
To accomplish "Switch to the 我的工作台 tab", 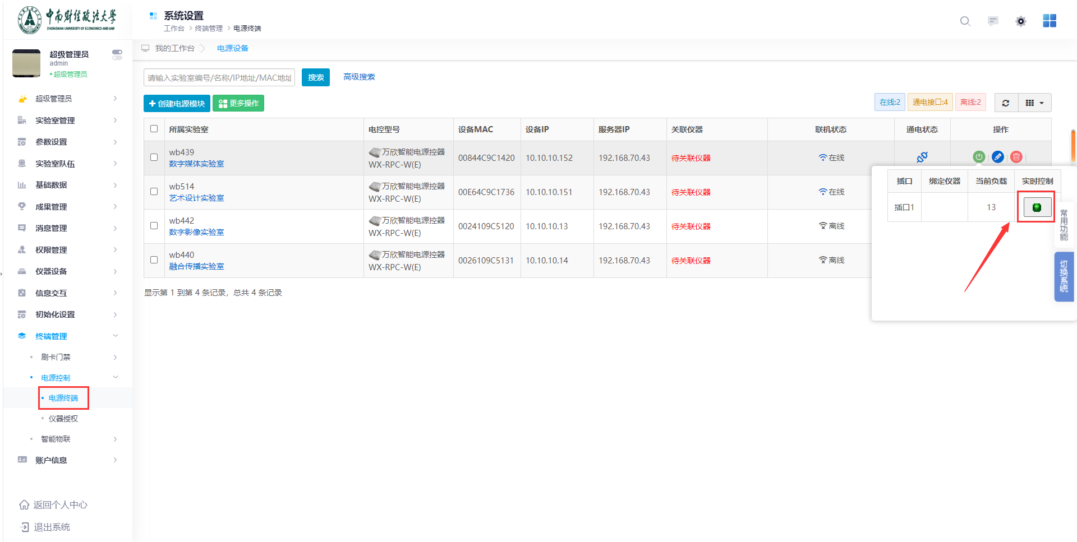I will (x=174, y=49).
